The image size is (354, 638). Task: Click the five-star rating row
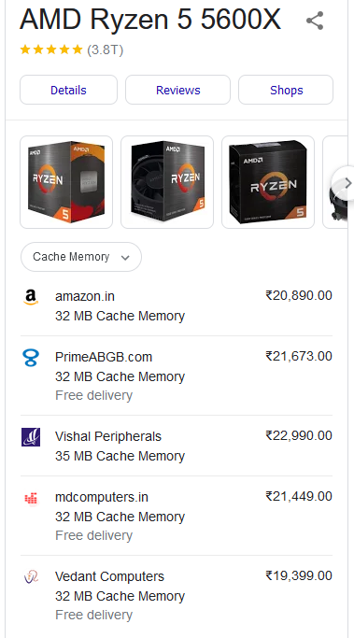pos(71,50)
